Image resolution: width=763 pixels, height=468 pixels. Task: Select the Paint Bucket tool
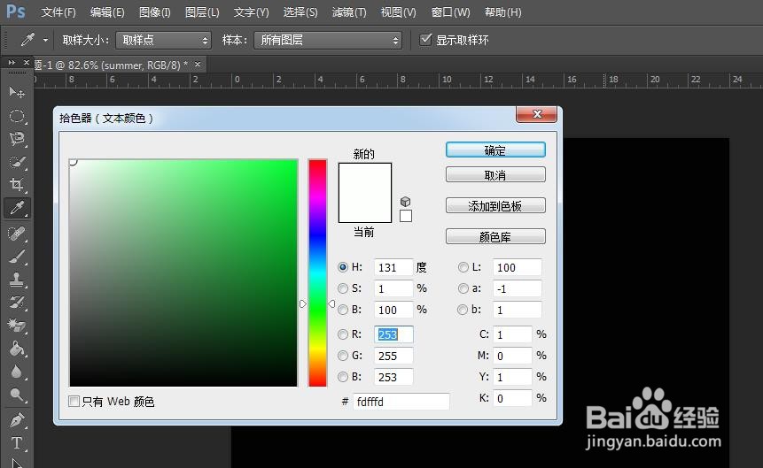(17, 349)
